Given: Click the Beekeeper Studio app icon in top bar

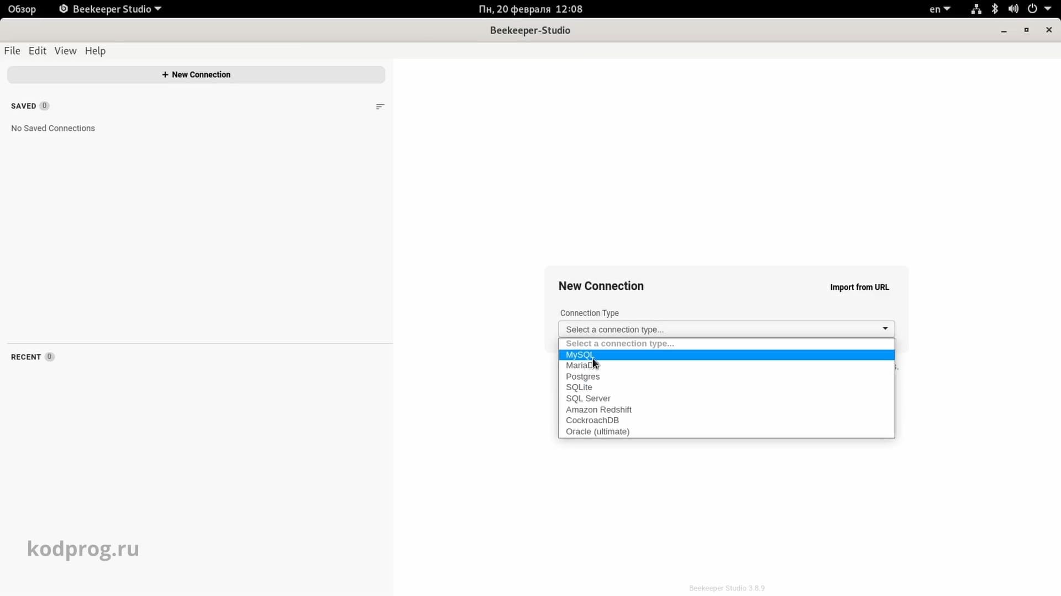Looking at the screenshot, I should [64, 9].
